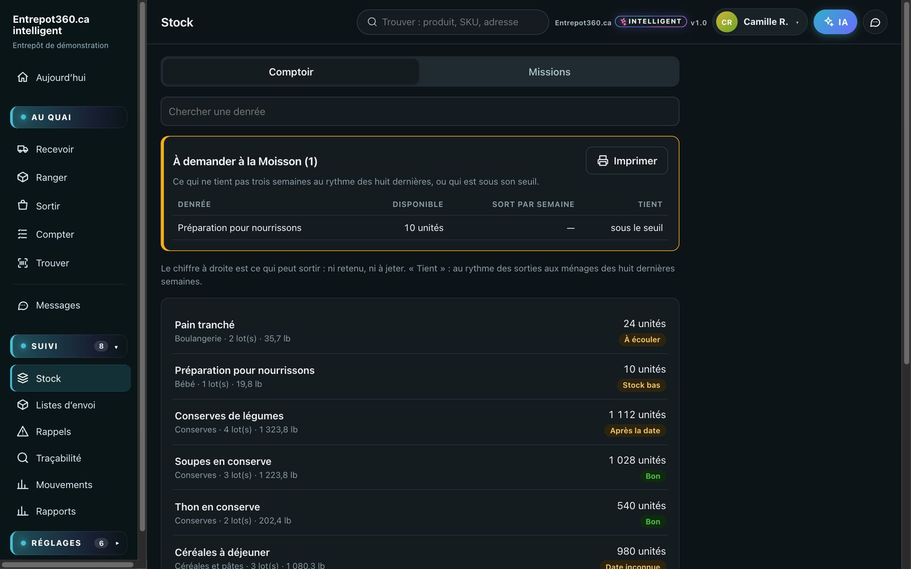
Task: Click the search magnifier icon in top bar
Action: [372, 22]
